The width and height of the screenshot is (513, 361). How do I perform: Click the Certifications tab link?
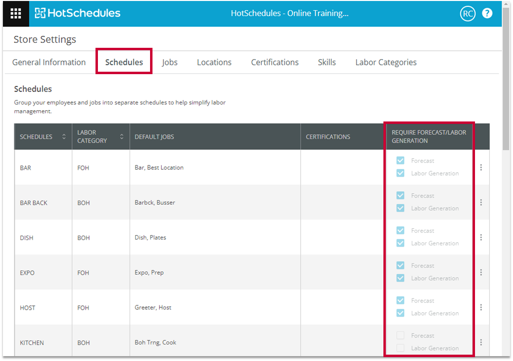(x=275, y=62)
